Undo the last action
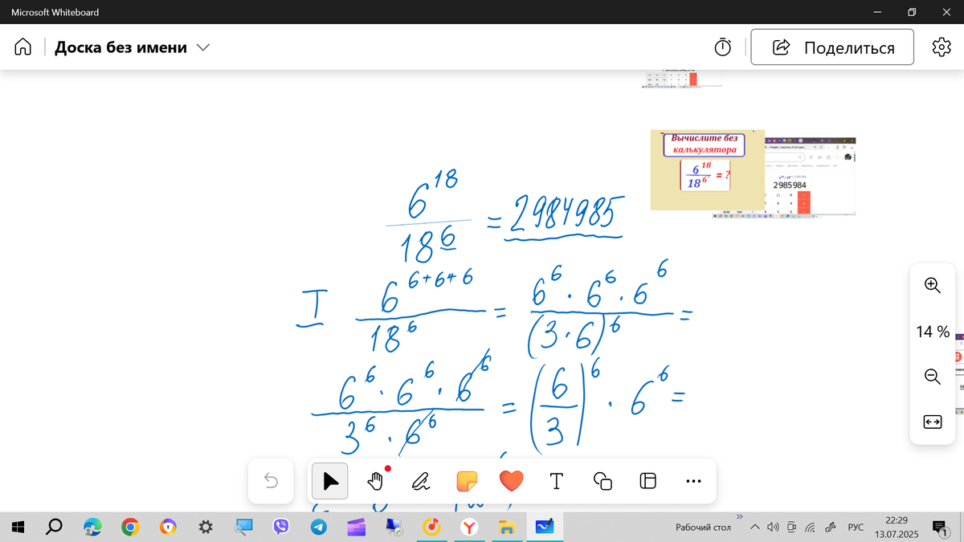 coord(271,481)
